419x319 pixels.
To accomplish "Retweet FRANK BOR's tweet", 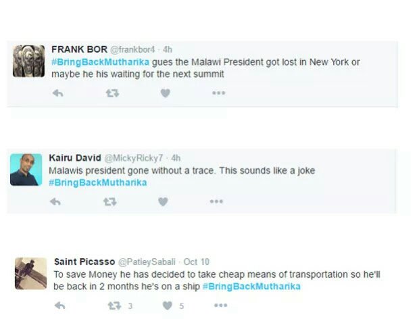I will [x=112, y=93].
